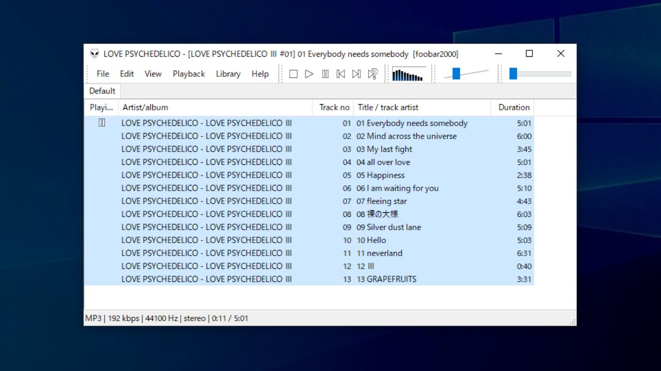
Task: Open the Library menu
Action: click(228, 74)
